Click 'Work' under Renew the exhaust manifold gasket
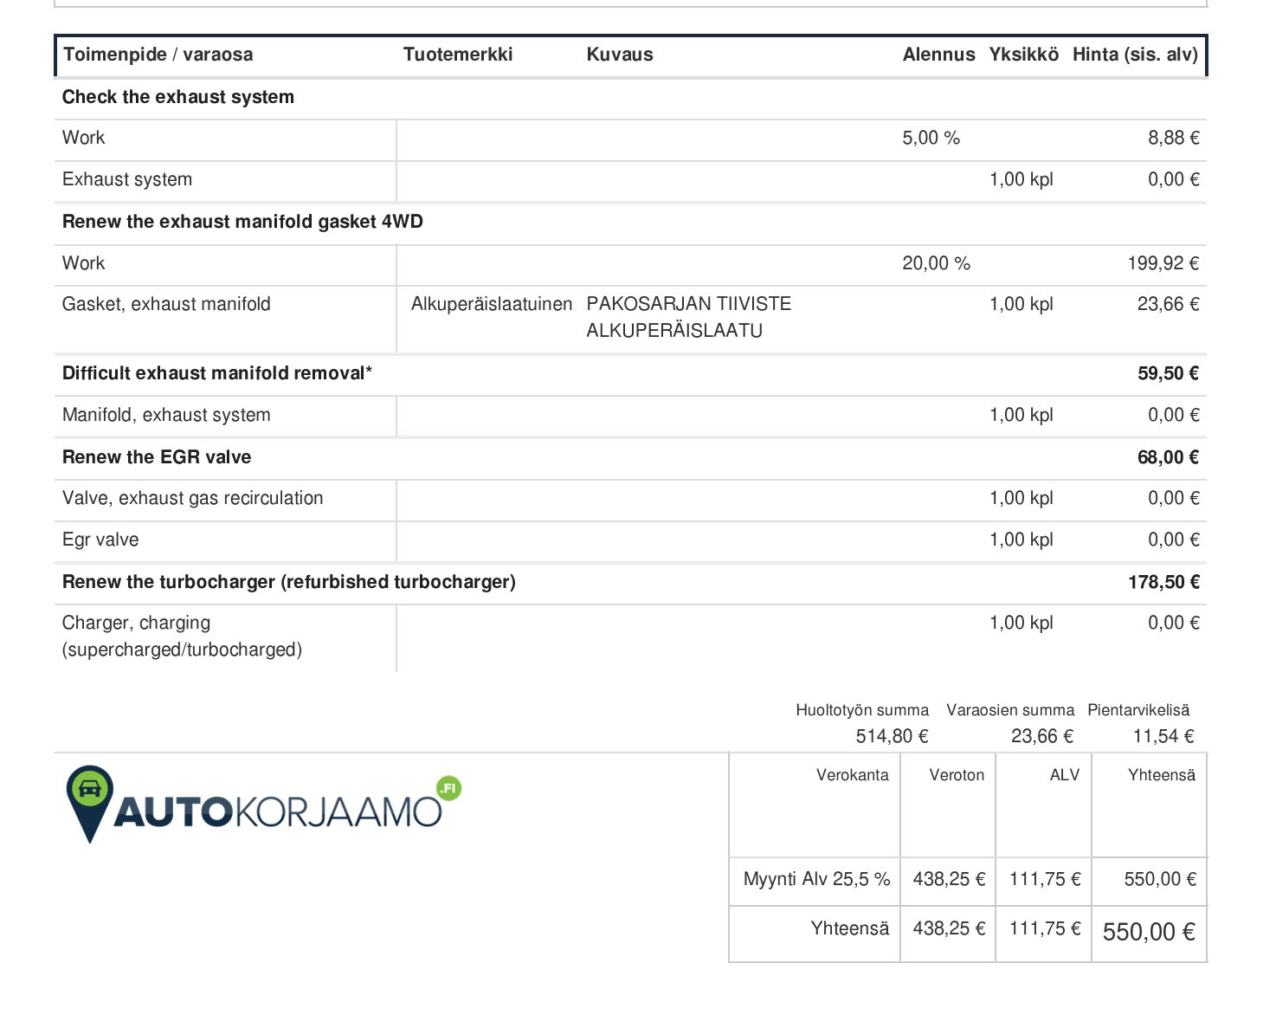This screenshot has height=1015, width=1276. (83, 263)
